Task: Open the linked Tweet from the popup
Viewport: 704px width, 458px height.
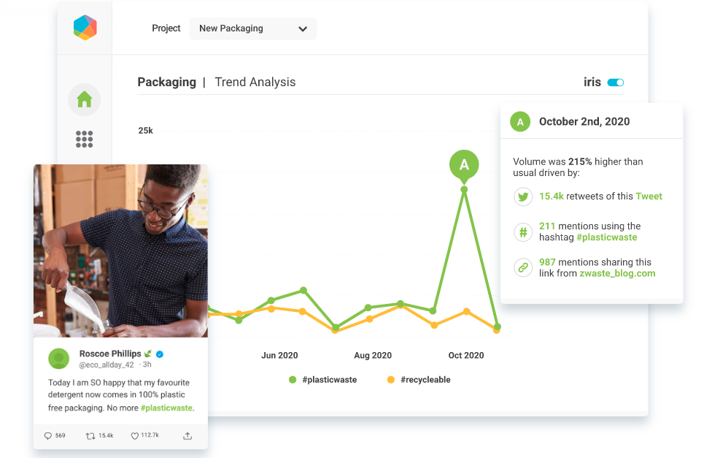Action: tap(649, 196)
